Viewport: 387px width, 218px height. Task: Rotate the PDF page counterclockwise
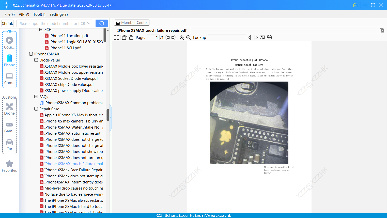(x=124, y=38)
